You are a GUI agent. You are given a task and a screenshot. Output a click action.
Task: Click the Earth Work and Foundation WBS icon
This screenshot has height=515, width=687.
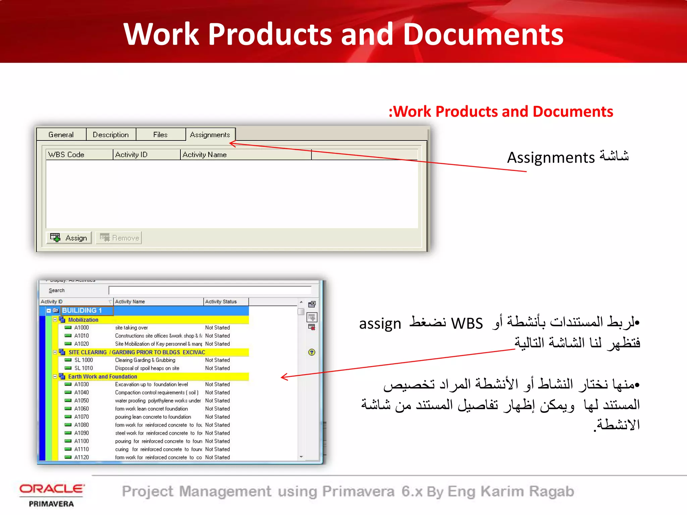pos(62,377)
